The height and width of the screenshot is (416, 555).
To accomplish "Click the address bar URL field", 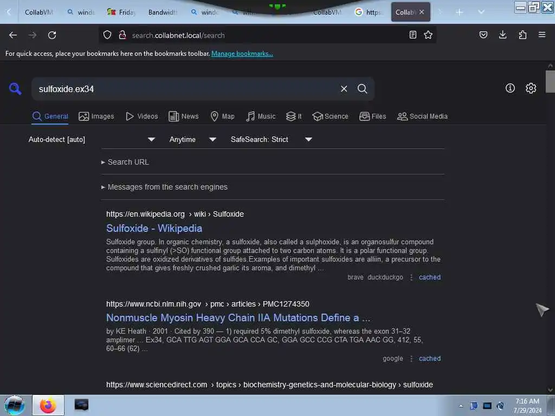I will [267, 35].
